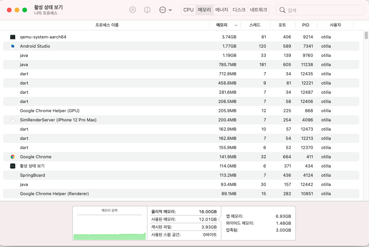Click the 캐시된 파일 3.93GB entry
The height and width of the screenshot is (247, 369).
pyautogui.click(x=184, y=227)
